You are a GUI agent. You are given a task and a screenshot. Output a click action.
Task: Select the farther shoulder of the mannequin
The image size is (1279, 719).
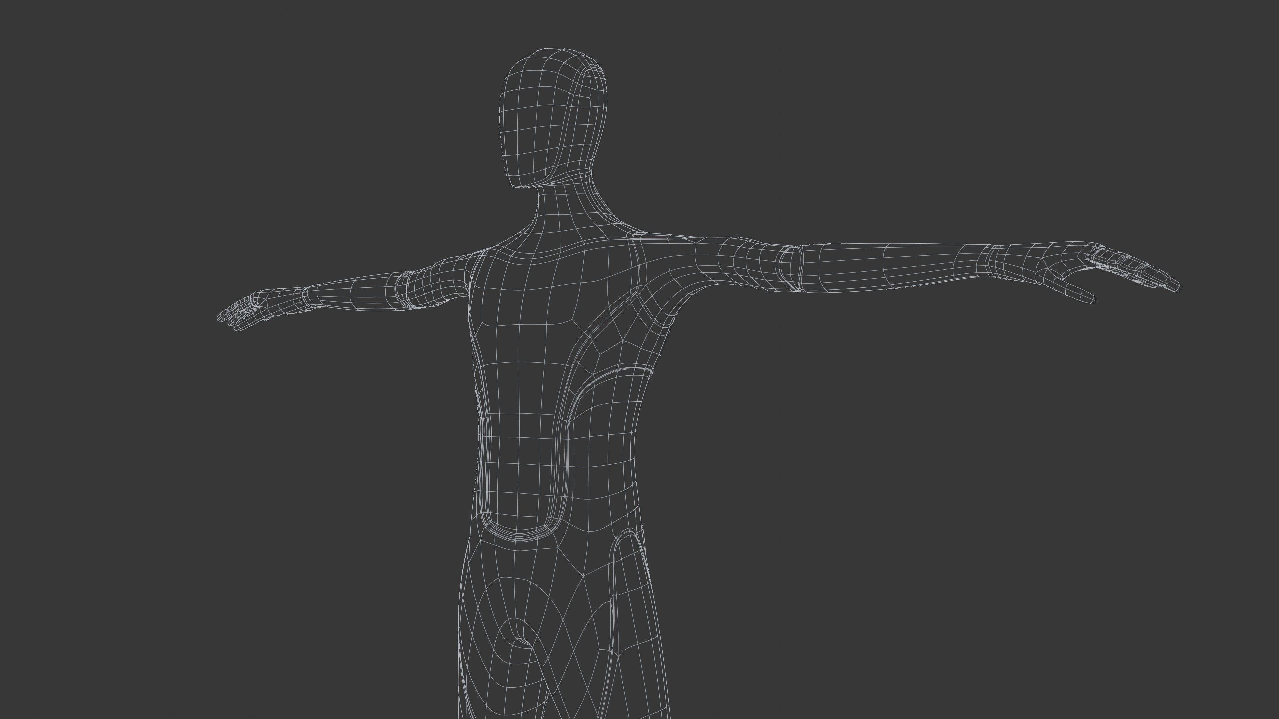[467, 263]
